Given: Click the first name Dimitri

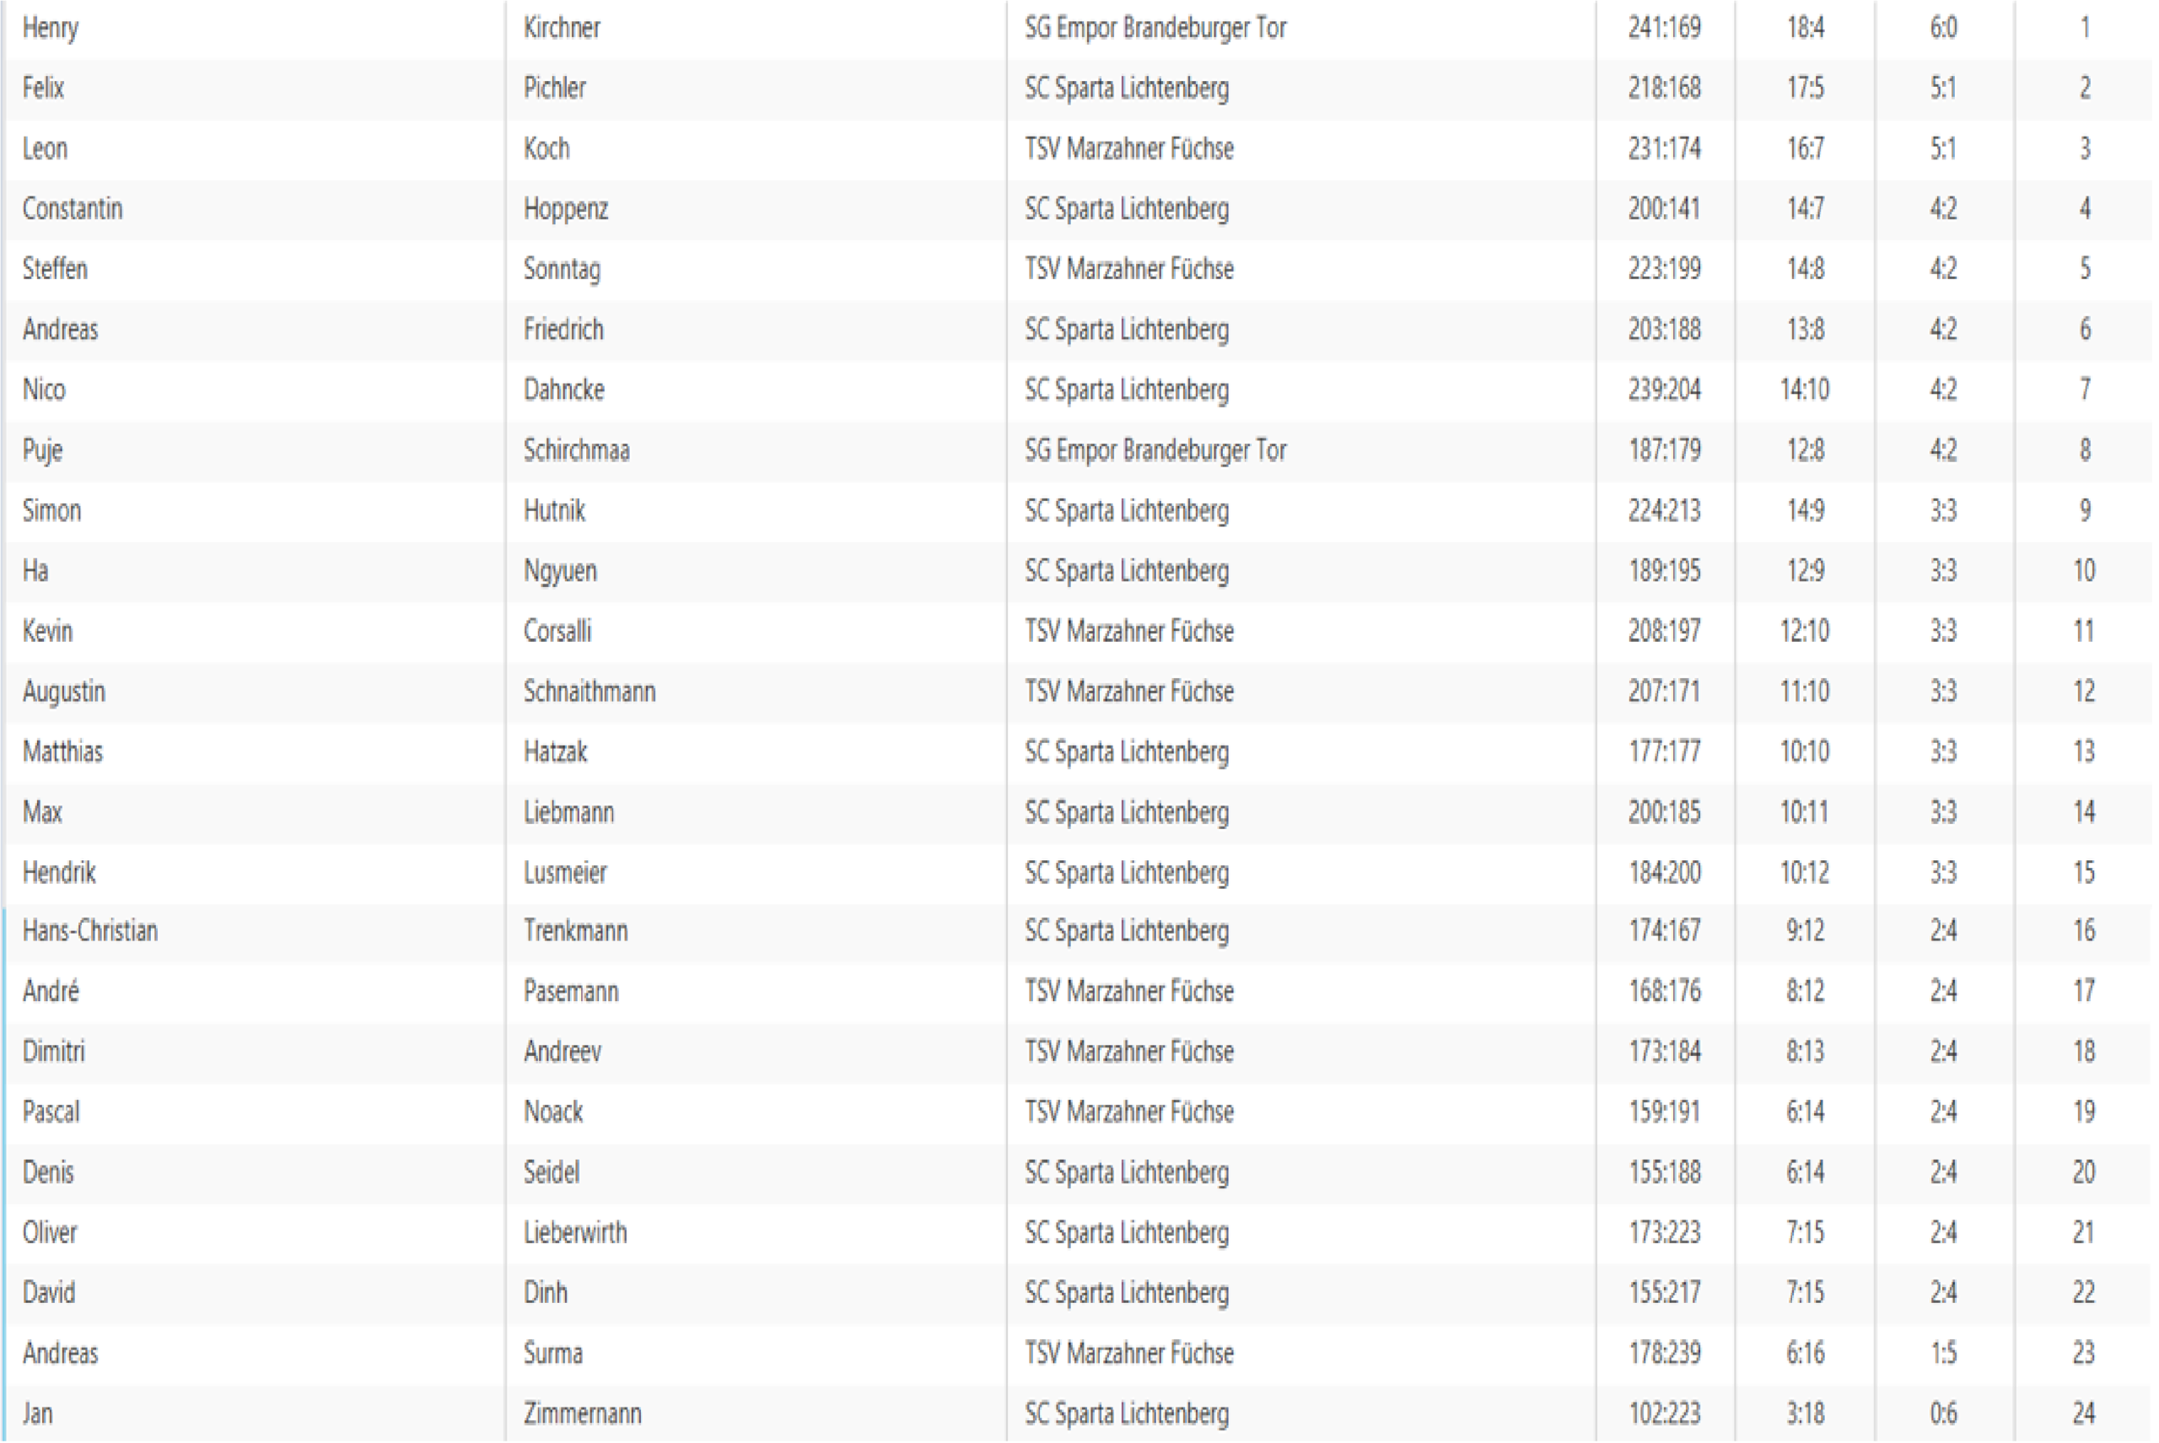Looking at the screenshot, I should click(53, 1051).
